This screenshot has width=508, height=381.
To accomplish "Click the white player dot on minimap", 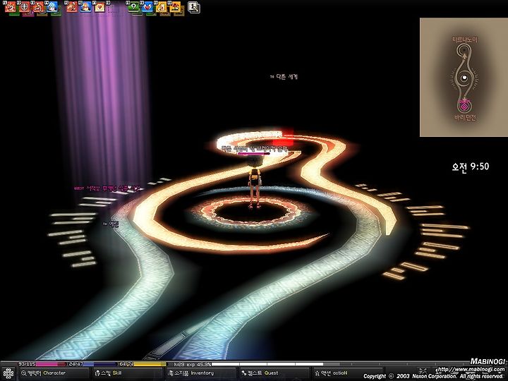I will click(464, 78).
